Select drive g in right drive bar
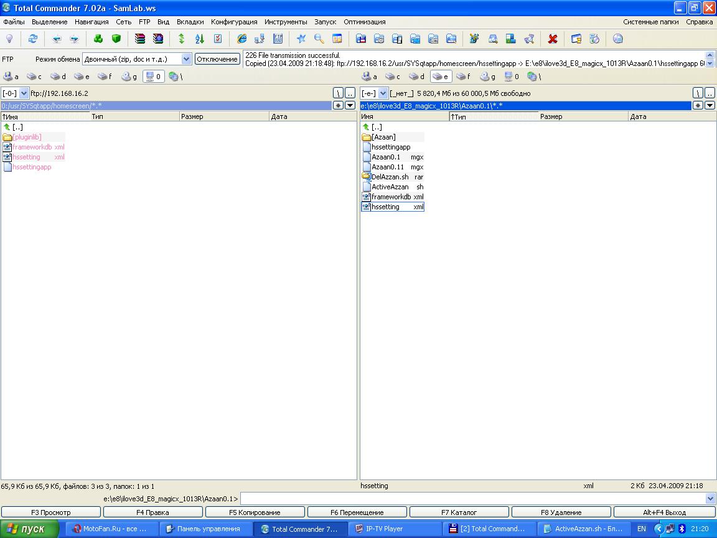717x538 pixels. 489,77
